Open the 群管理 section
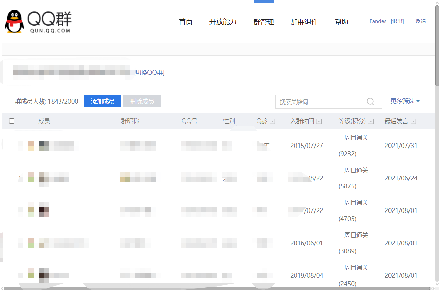 click(263, 22)
